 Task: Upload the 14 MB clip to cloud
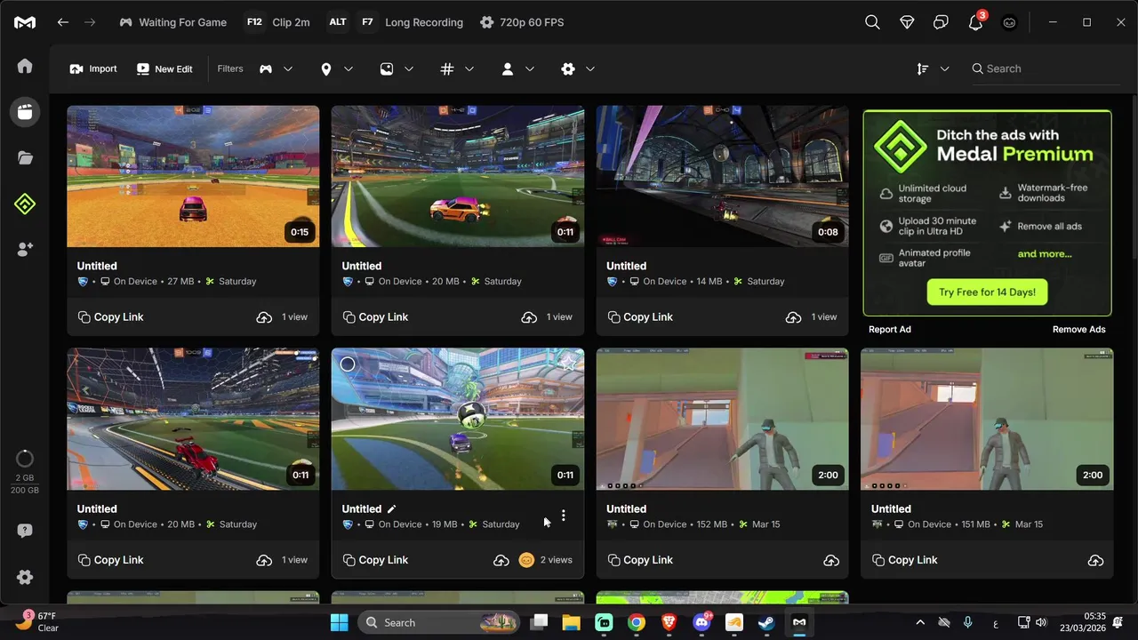pyautogui.click(x=794, y=317)
